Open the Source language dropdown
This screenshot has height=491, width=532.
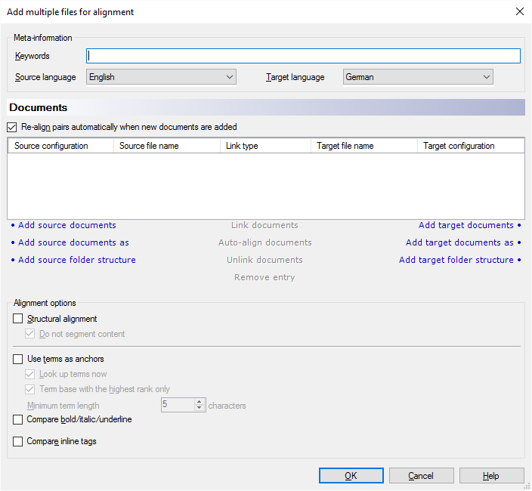[x=161, y=77]
